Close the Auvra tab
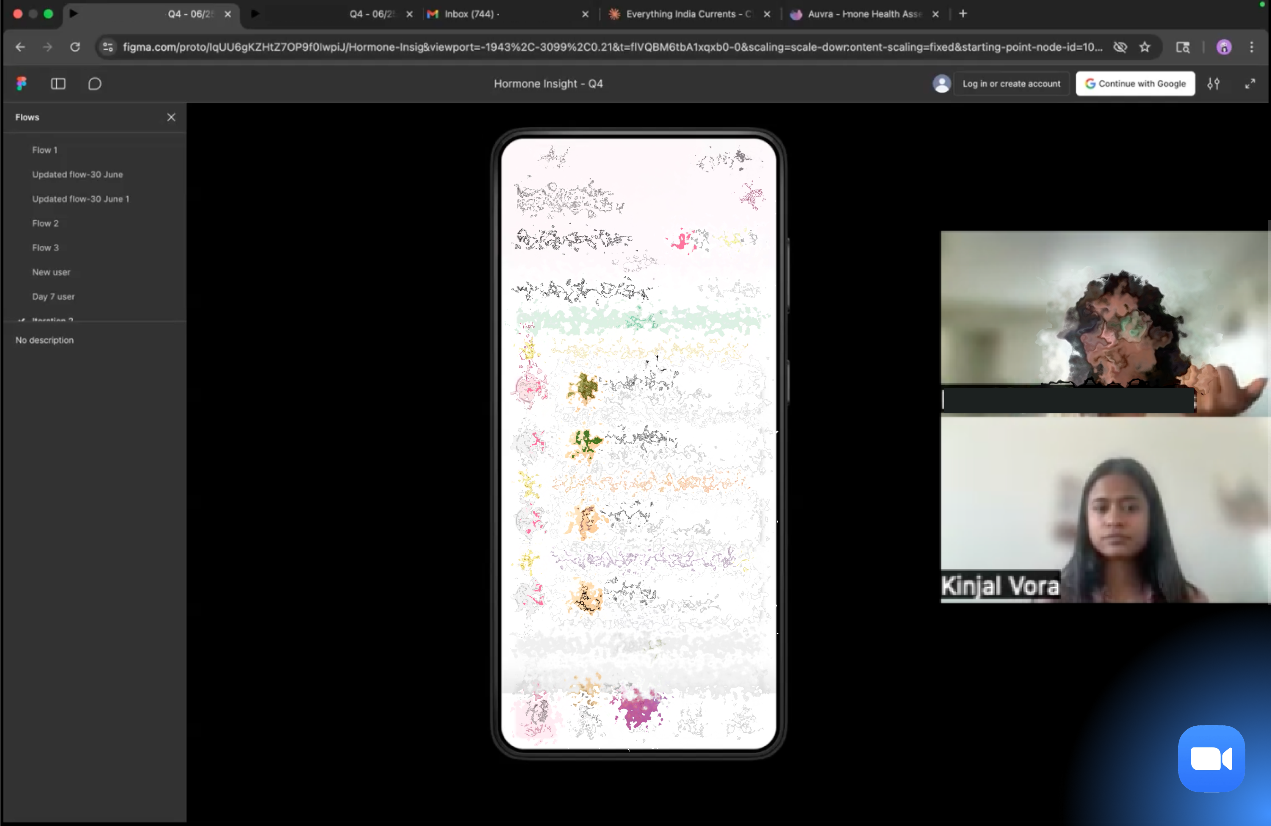The height and width of the screenshot is (826, 1271). point(935,14)
